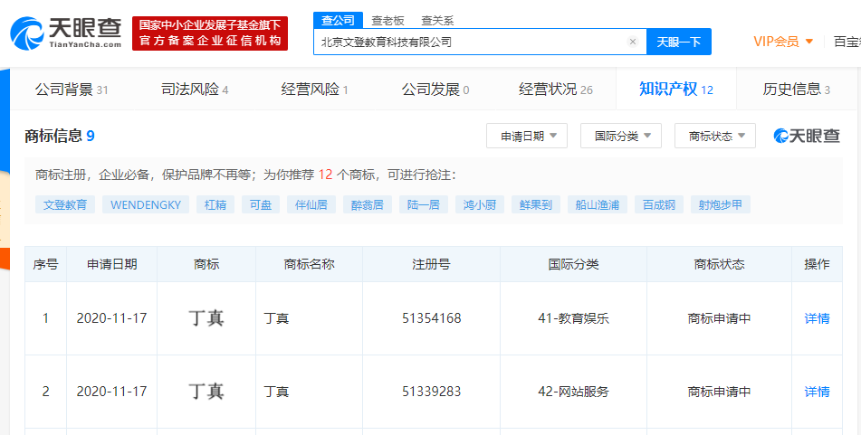Open the 公司发展 tab
861x435 pixels.
click(435, 90)
